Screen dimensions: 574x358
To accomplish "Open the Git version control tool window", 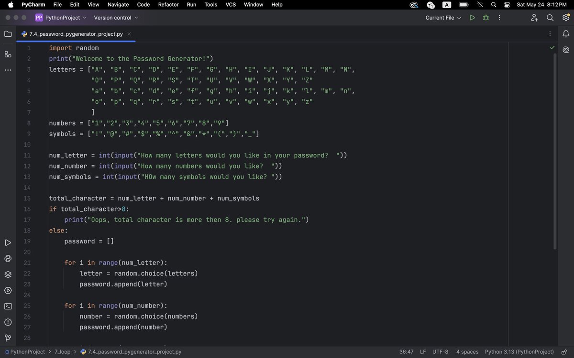I will [8, 338].
